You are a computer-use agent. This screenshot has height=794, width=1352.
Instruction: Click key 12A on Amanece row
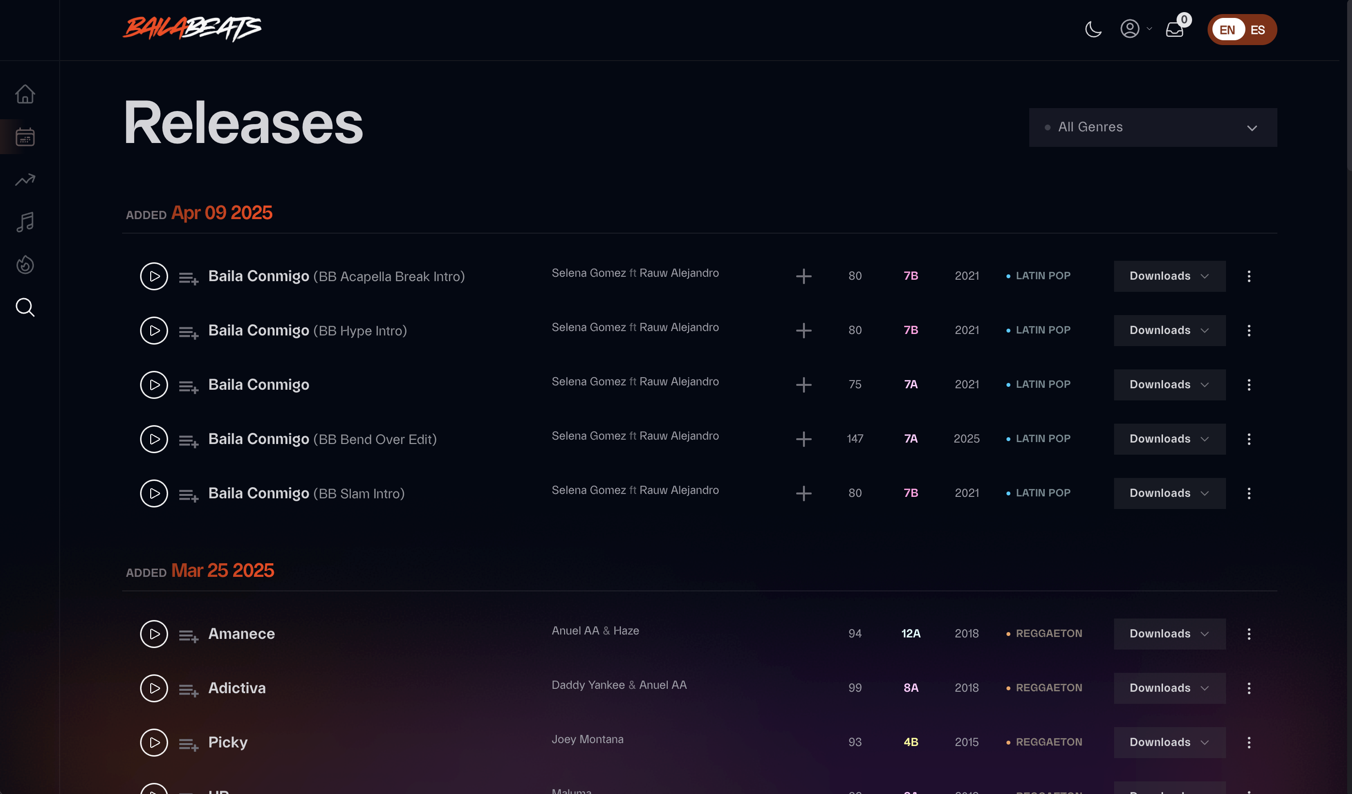tap(911, 634)
